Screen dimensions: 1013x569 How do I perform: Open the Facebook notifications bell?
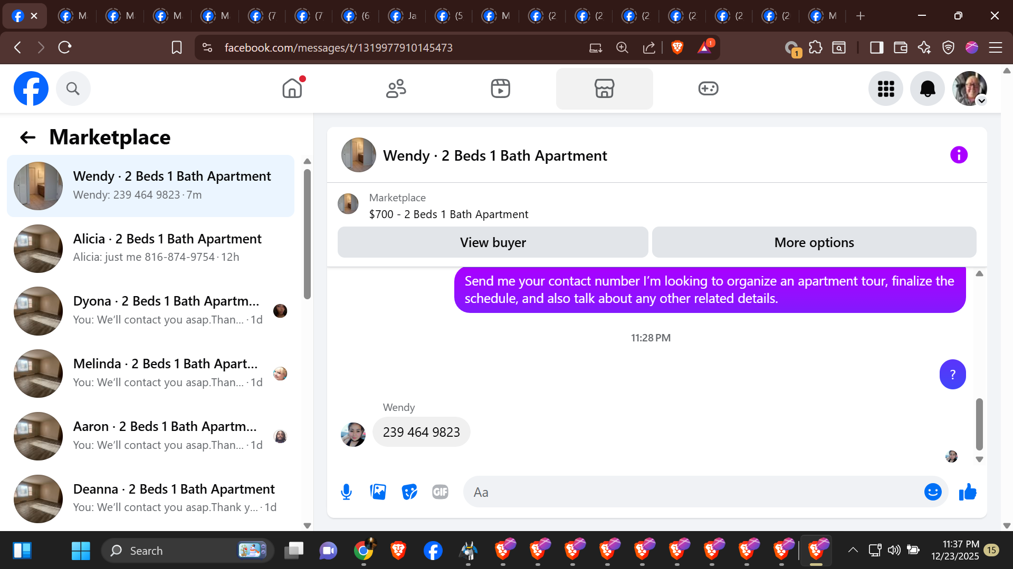pyautogui.click(x=927, y=89)
